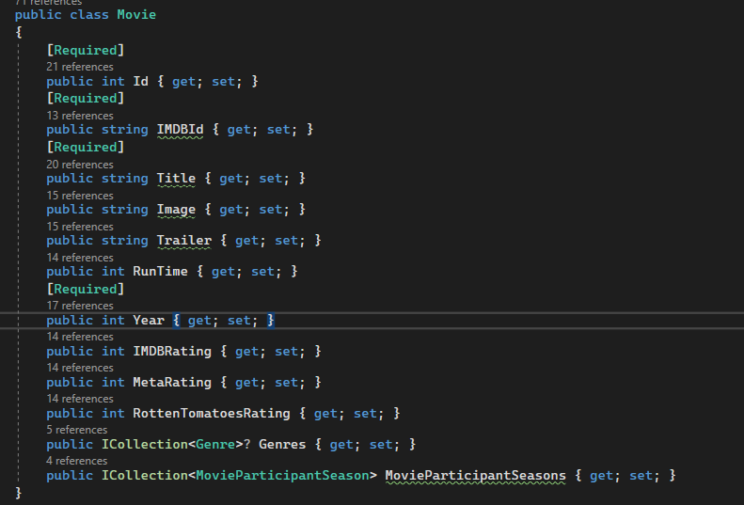Click the "string" keyword on the Trailer line
Image resolution: width=744 pixels, height=505 pixels.
tap(125, 240)
